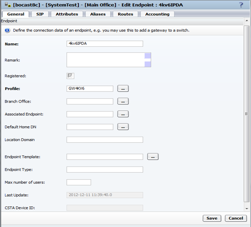Open the help question mark icon
Screen dimensions: 251x227
coord(241,5)
